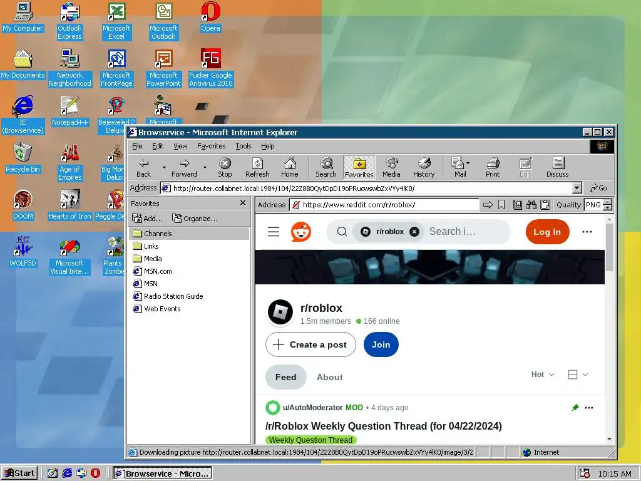Join the r/roblox community
This screenshot has height=481, width=641.
tap(381, 344)
